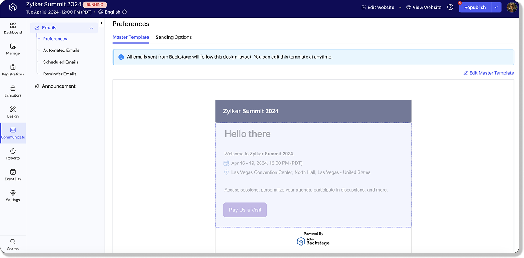Open the English language dropdown
524x258 pixels.
[x=113, y=12]
